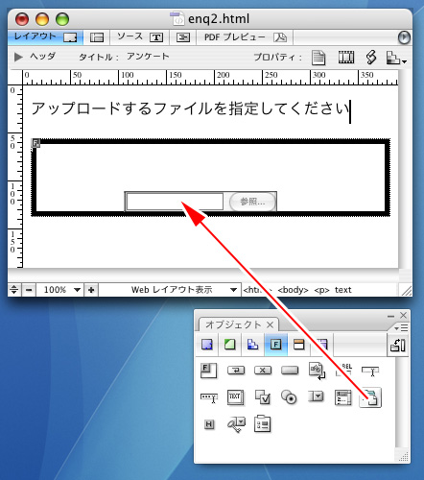This screenshot has height=480, width=424.
Task: Select the Radio Button object
Action: [x=290, y=397]
